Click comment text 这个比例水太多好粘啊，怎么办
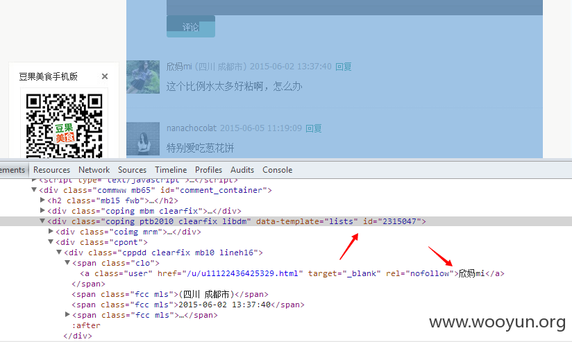 point(234,87)
